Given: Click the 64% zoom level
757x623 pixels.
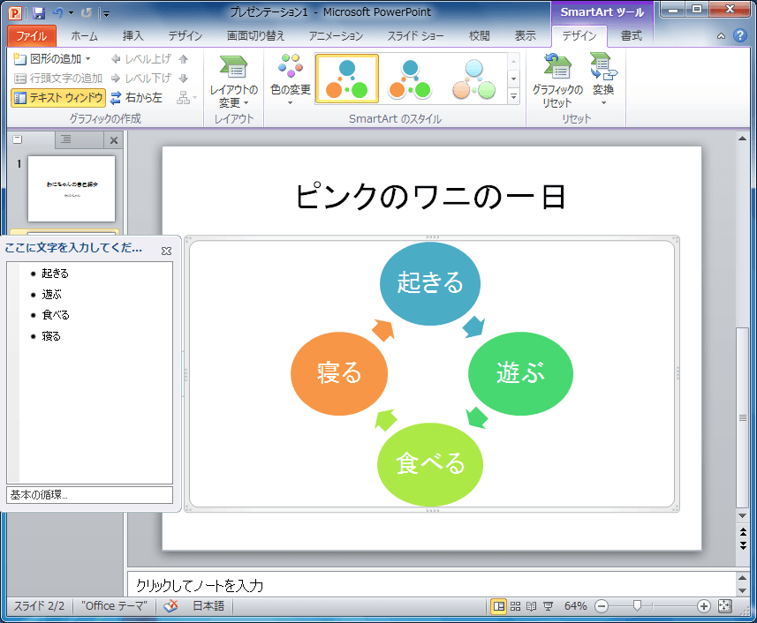Looking at the screenshot, I should click(x=575, y=605).
